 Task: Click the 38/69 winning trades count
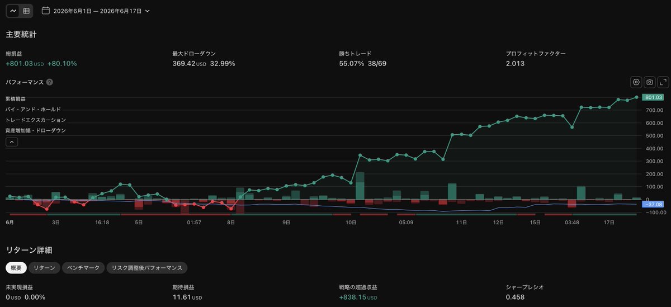coord(377,64)
